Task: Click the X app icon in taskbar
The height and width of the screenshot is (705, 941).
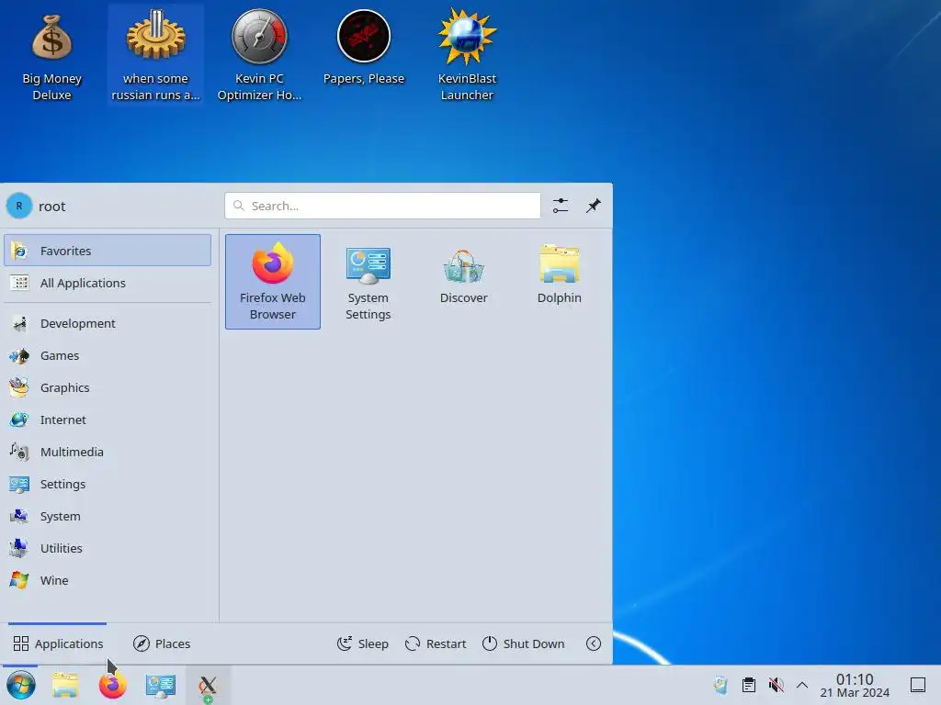Action: 208,685
